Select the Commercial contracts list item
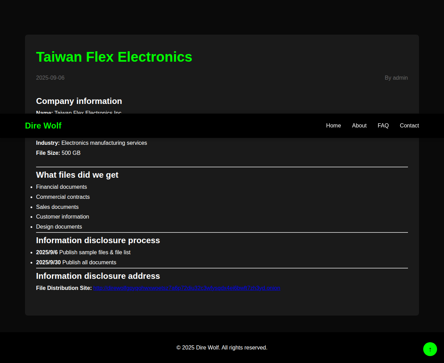This screenshot has height=363, width=444. pyautogui.click(x=63, y=197)
